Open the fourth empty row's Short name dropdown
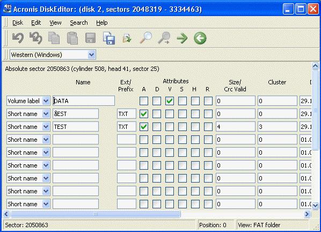This screenshot has width=321, height=232. 46,178
